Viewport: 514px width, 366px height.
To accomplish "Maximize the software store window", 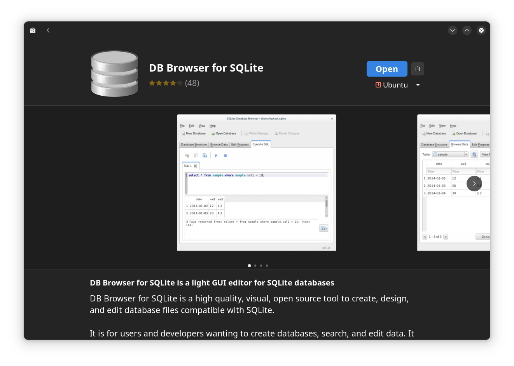I will pos(467,30).
